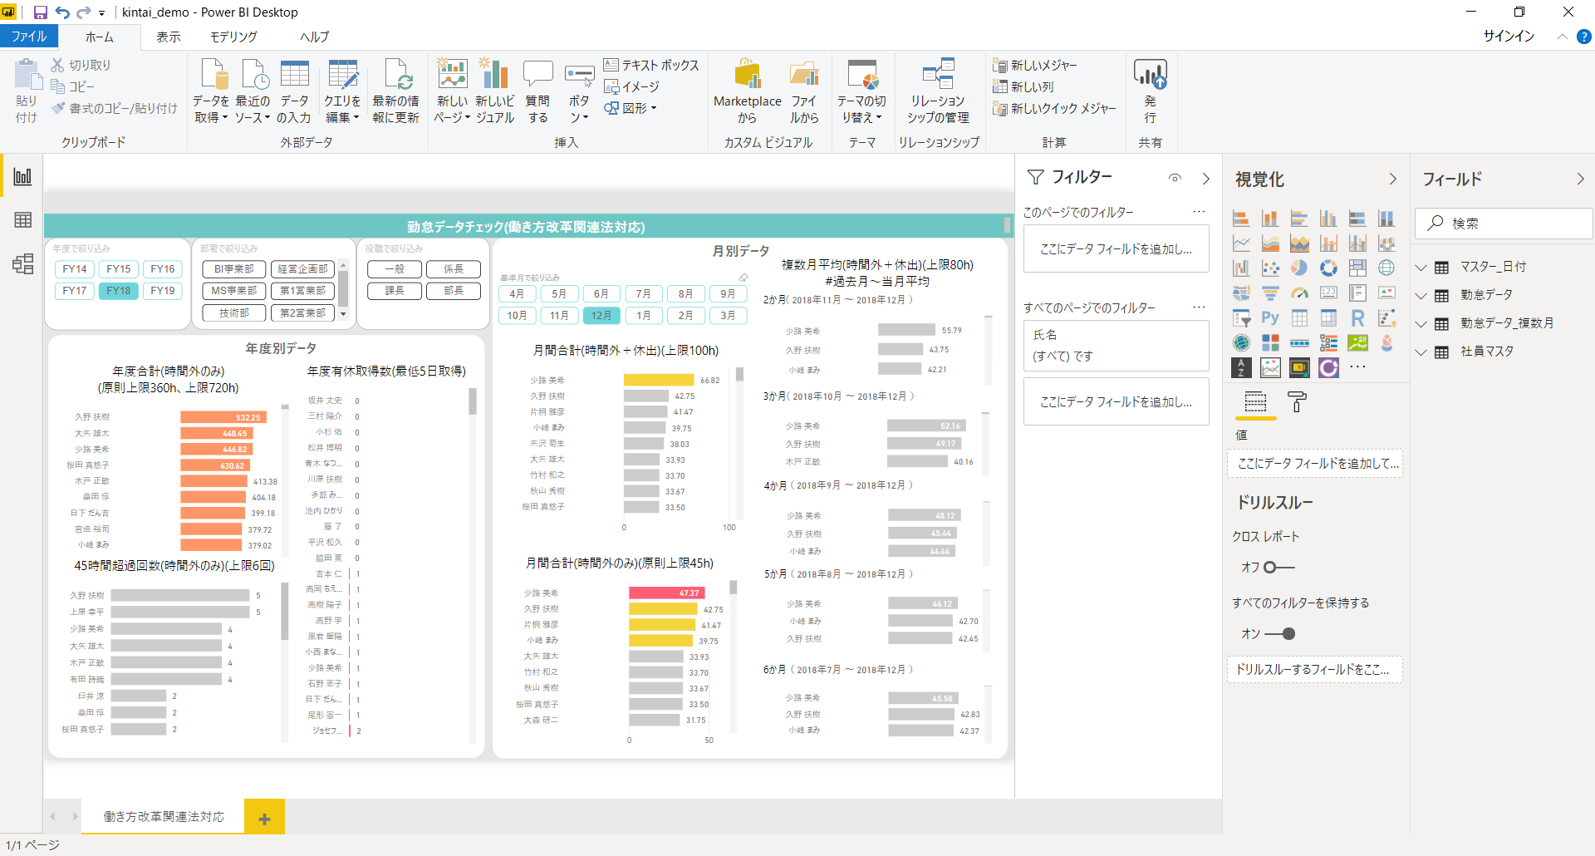Select the waterfall chart visual
Image resolution: width=1595 pixels, height=856 pixels.
[1241, 268]
